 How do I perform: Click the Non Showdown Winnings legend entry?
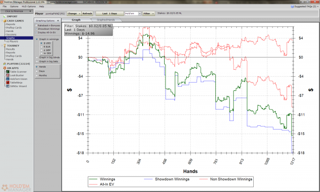pos(226,179)
